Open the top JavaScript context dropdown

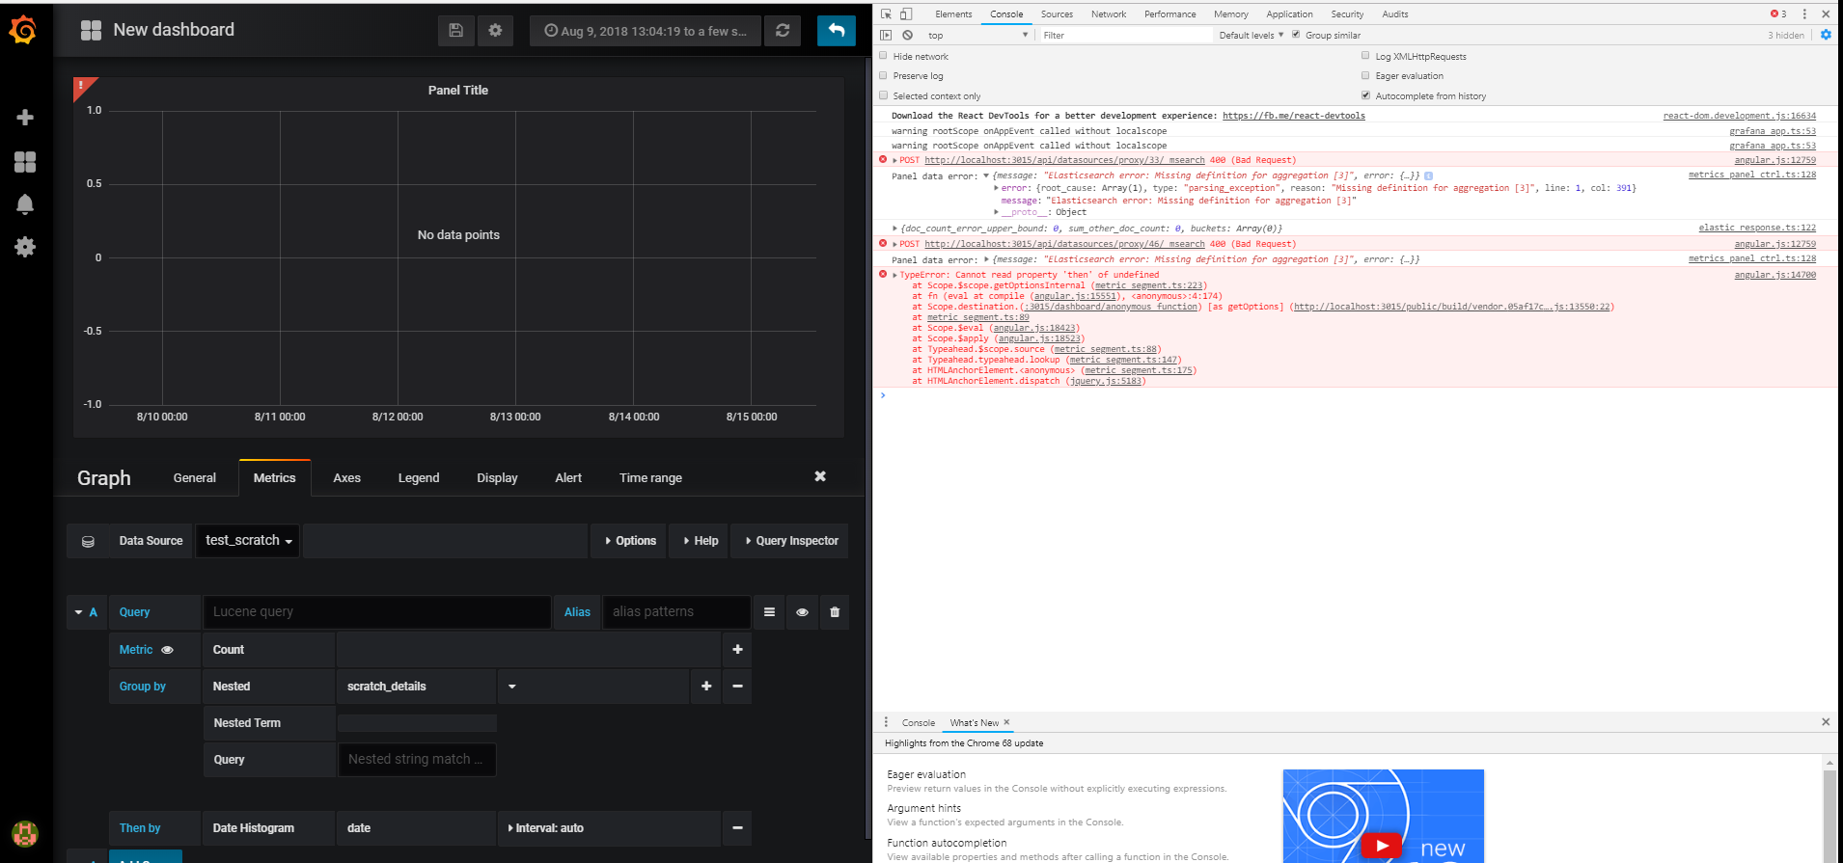[x=977, y=35]
